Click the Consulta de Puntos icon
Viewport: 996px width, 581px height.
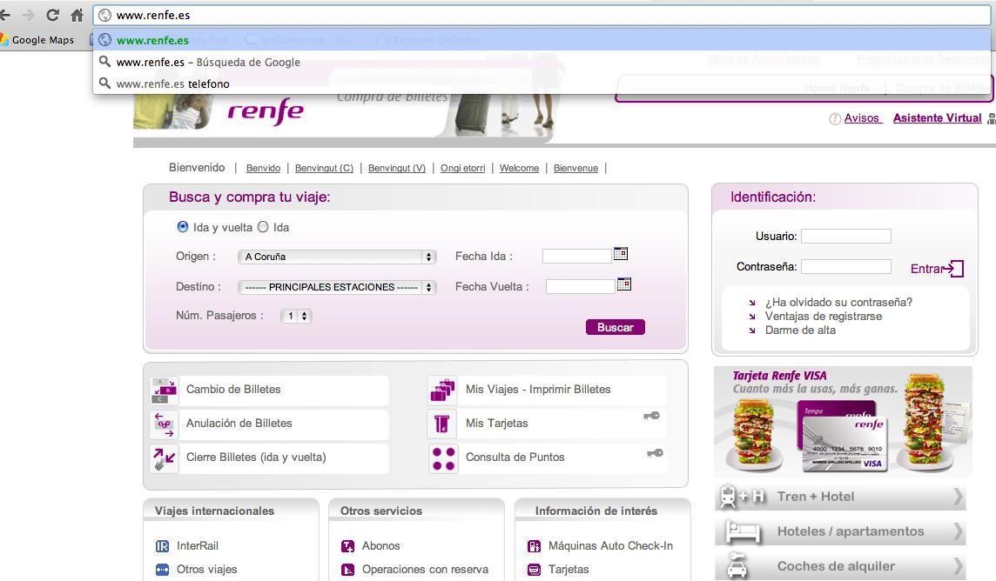442,458
